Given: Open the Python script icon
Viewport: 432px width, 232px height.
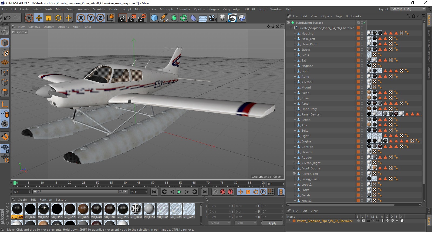Looking at the screenshot, I should (x=242, y=18).
